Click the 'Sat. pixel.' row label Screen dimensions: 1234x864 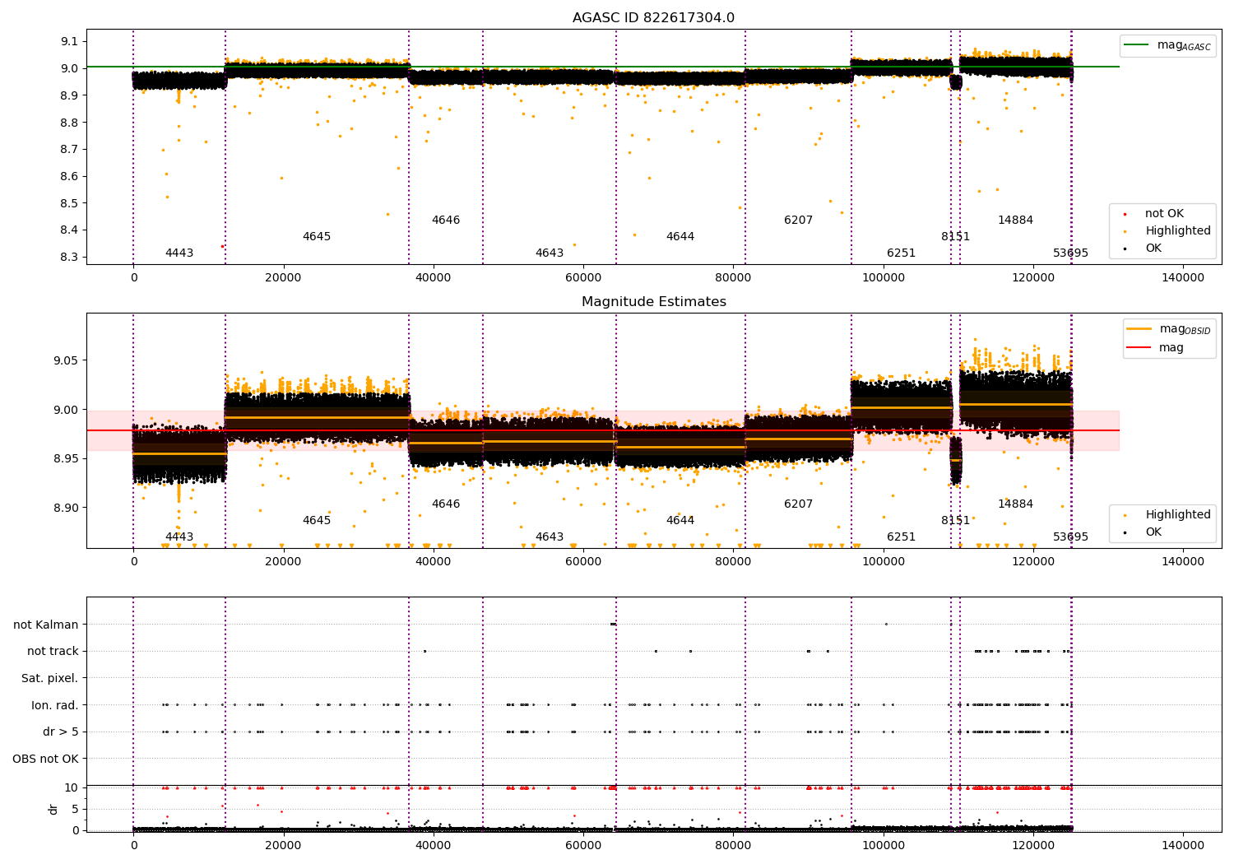pyautogui.click(x=50, y=679)
